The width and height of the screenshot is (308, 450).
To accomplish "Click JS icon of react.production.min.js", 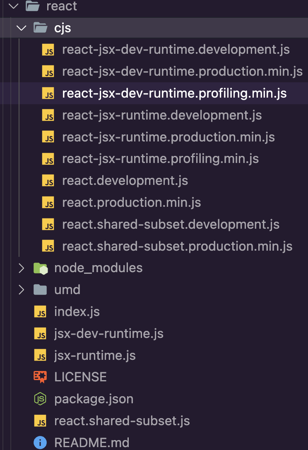I will (48, 203).
